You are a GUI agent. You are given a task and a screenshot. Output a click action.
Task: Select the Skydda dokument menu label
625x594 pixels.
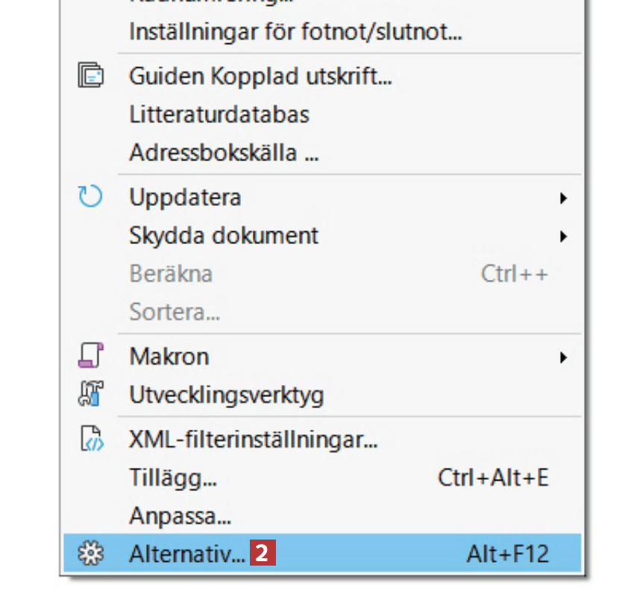pos(224,236)
